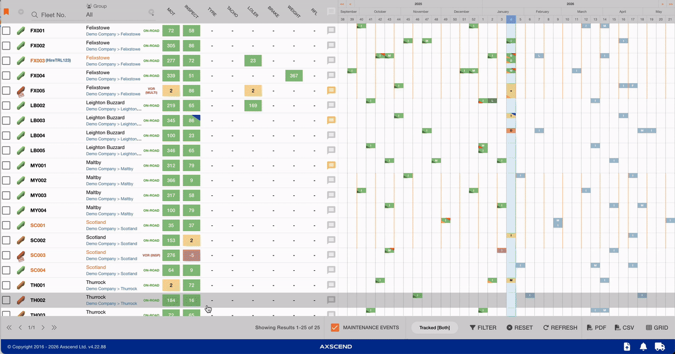This screenshot has width=675, height=354.
Task: Export the list with the CSV button
Action: tap(624, 328)
